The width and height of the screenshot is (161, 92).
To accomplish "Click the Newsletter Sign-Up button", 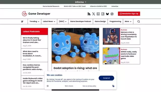I will [x=129, y=14].
